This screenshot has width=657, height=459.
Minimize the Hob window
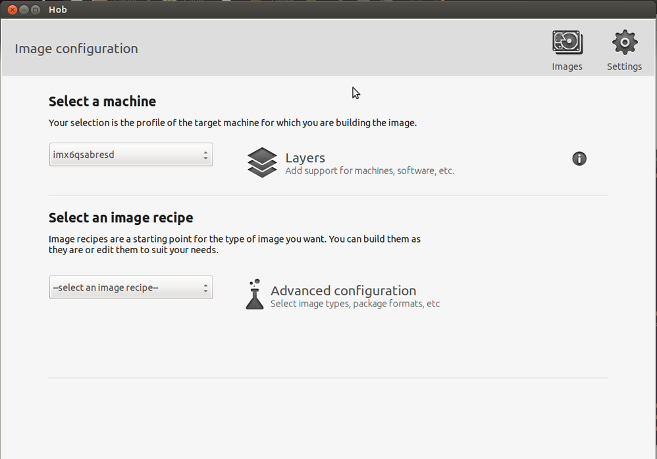(x=24, y=10)
